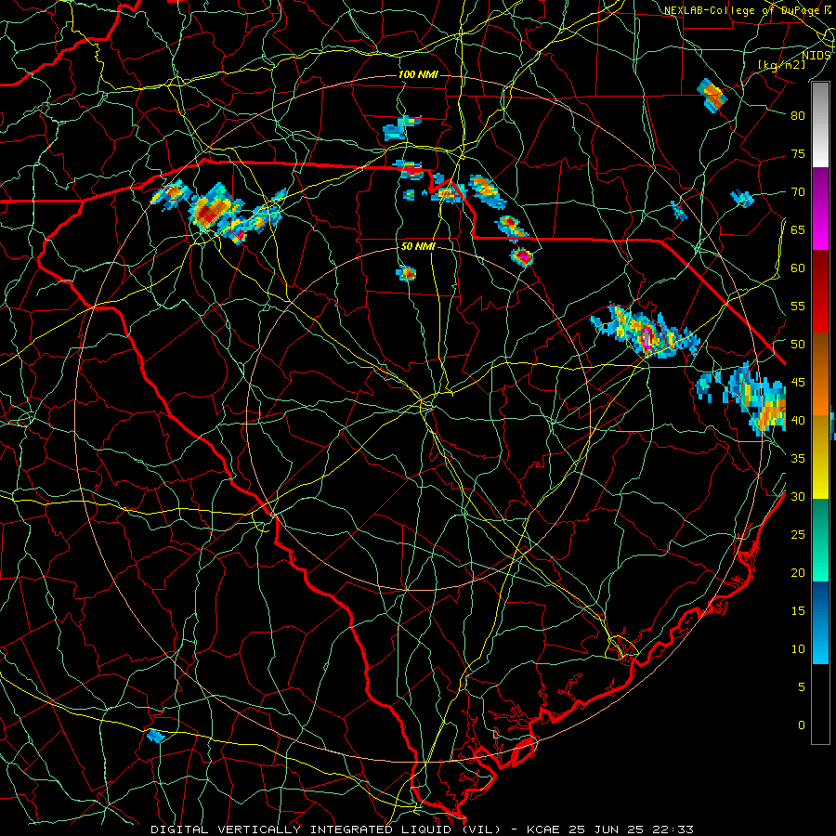Viewport: 836px width, 836px height.
Task: Click the 45 value on the VIL scale
Action: [x=798, y=383]
